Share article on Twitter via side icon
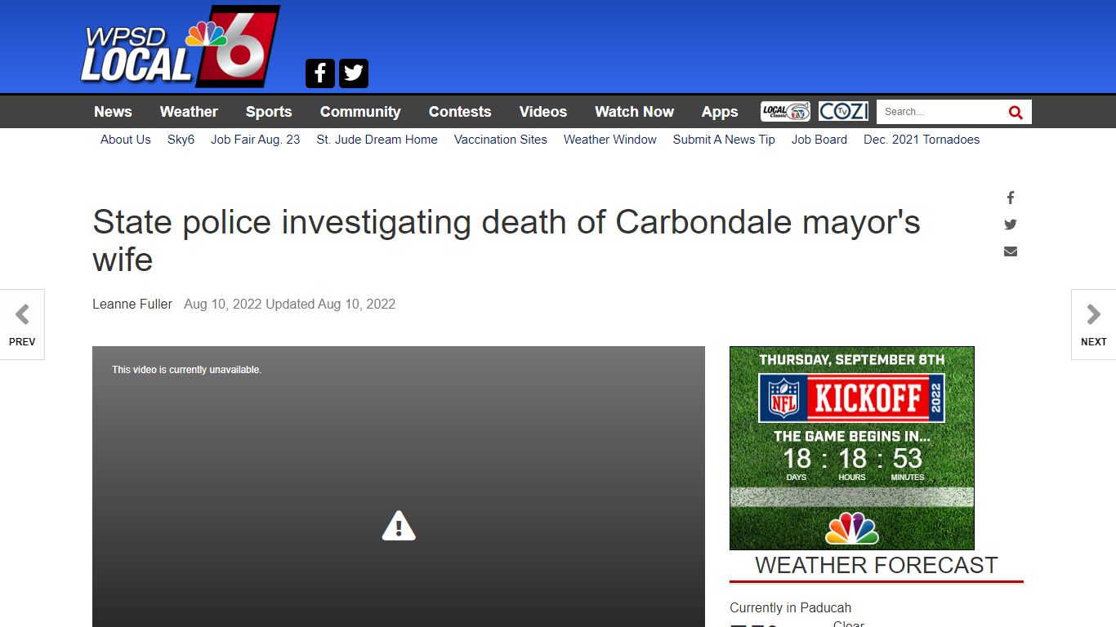The image size is (1116, 627). click(x=1011, y=225)
